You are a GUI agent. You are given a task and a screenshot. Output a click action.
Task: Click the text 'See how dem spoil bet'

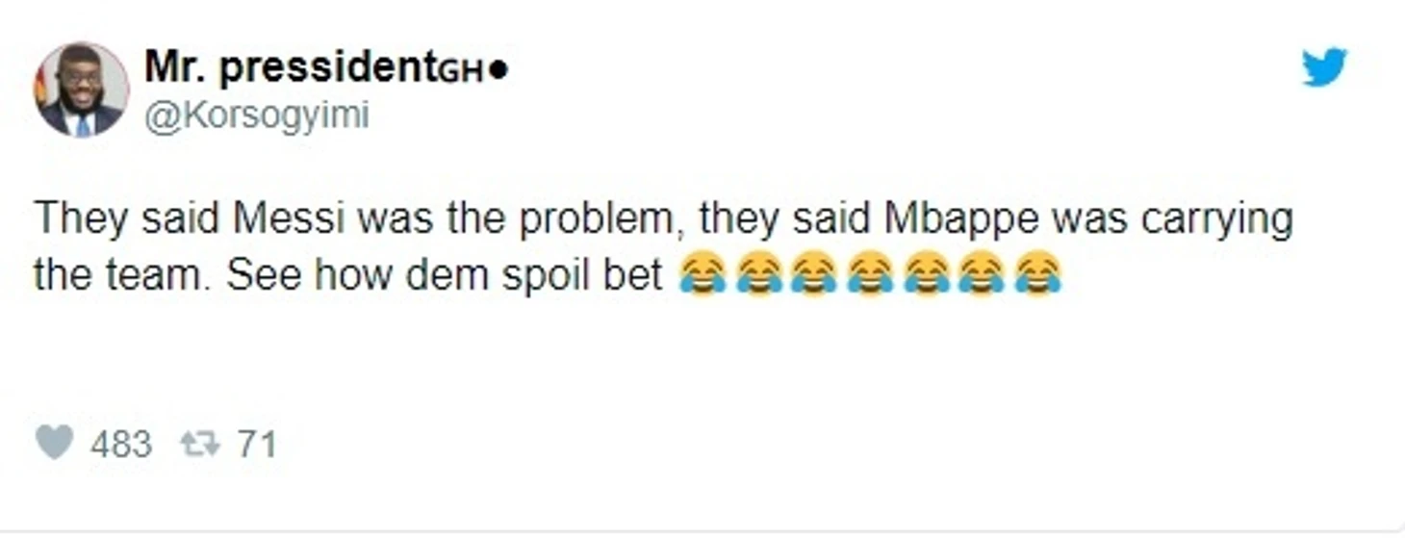click(446, 276)
